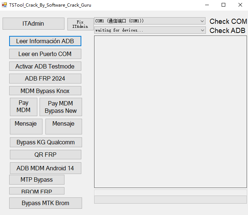
Task: Click the Check COM label
Action: pos(228,21)
